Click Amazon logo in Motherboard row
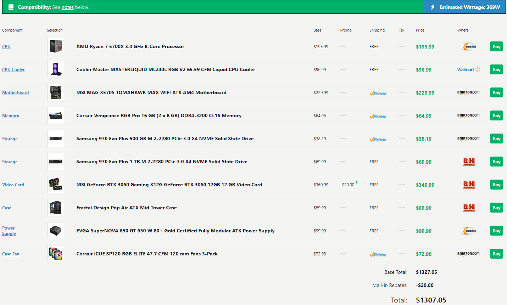507x305 pixels. [468, 92]
